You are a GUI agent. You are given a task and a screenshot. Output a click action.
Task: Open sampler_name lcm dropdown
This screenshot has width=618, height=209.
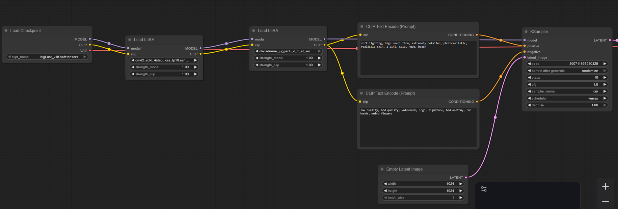pos(567,91)
